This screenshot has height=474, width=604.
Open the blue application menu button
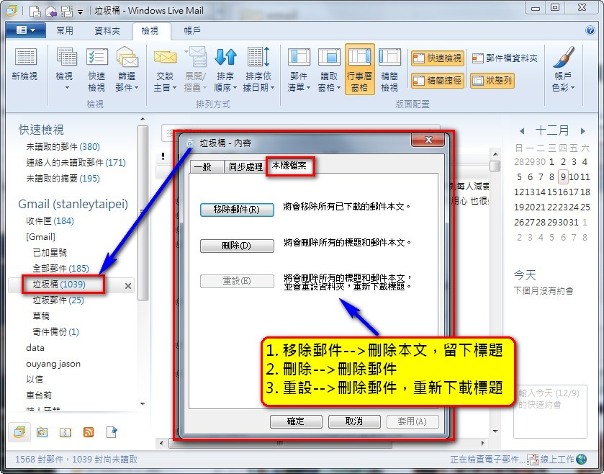26,30
